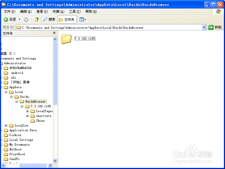Collapse the BaiduBrowser tree node

pyautogui.click(x=17, y=102)
